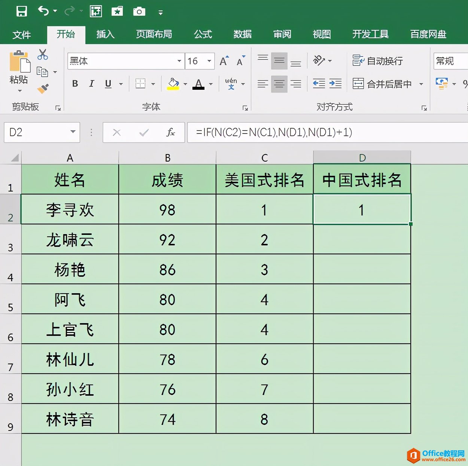
Task: Open the number format dropdown 常规
Action: point(451,61)
